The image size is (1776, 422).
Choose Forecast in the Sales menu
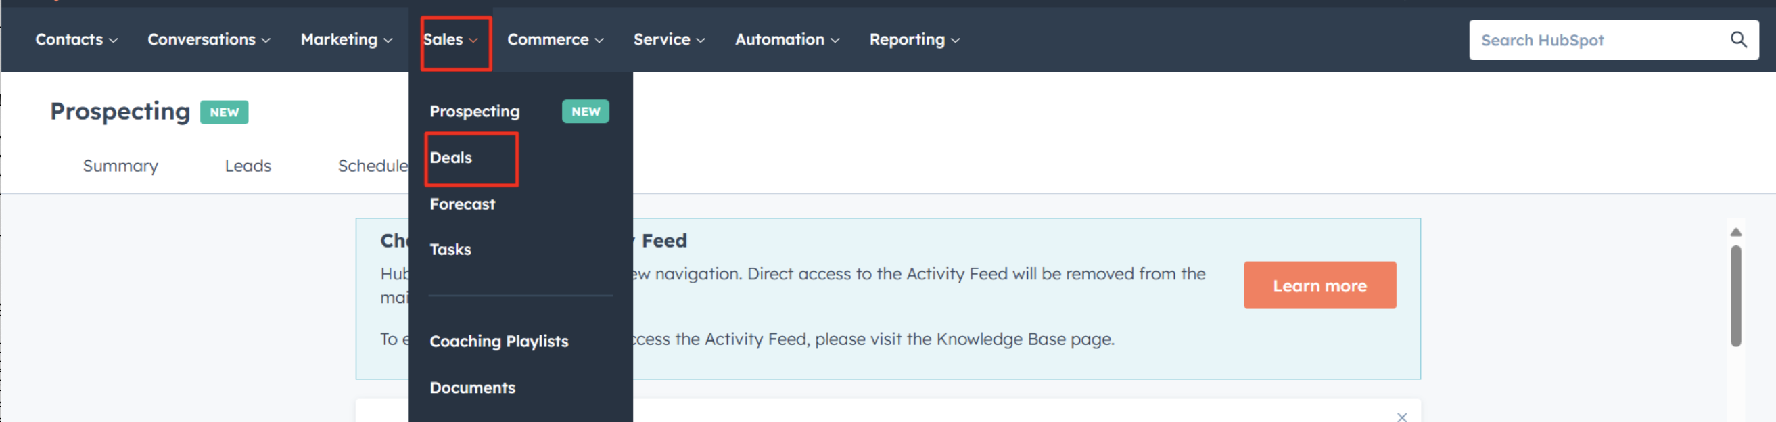pos(463,204)
